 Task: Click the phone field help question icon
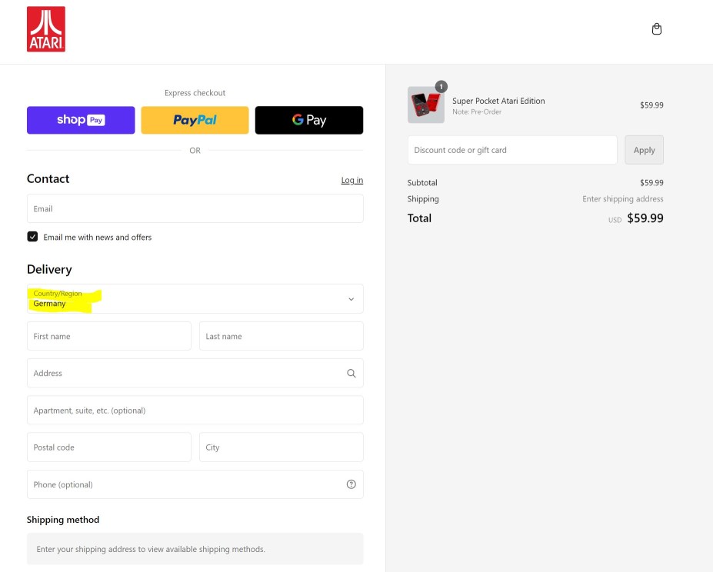pos(351,484)
